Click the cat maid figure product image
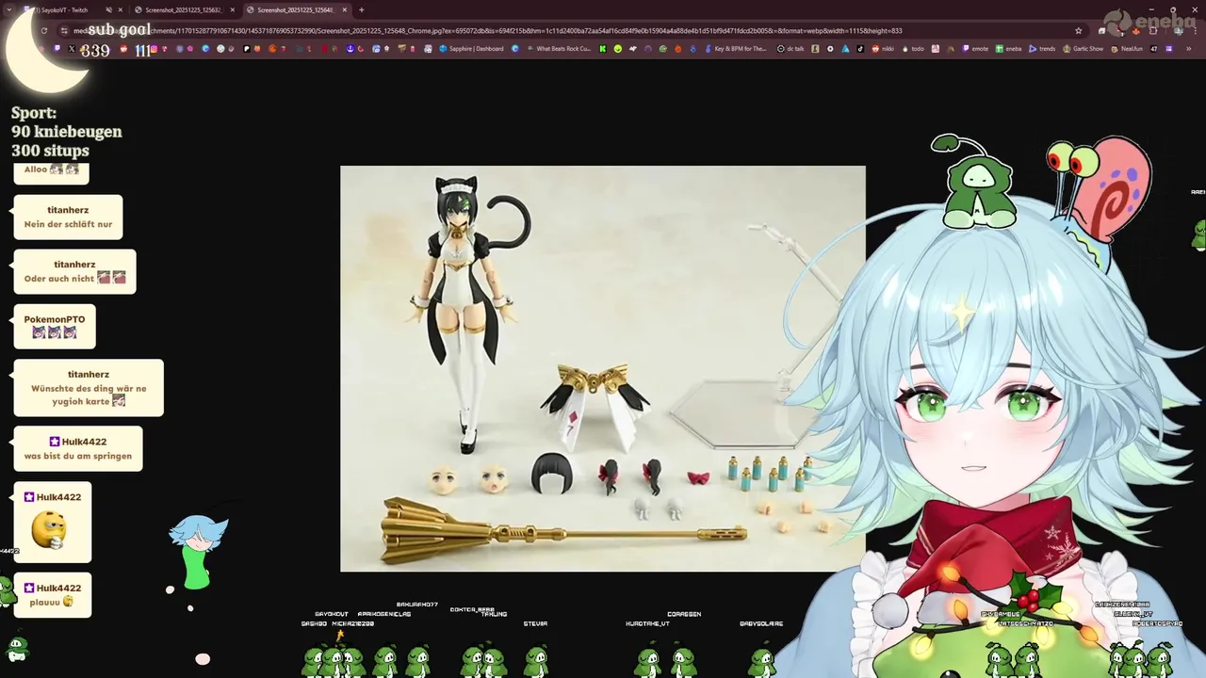This screenshot has width=1206, height=678. (603, 368)
